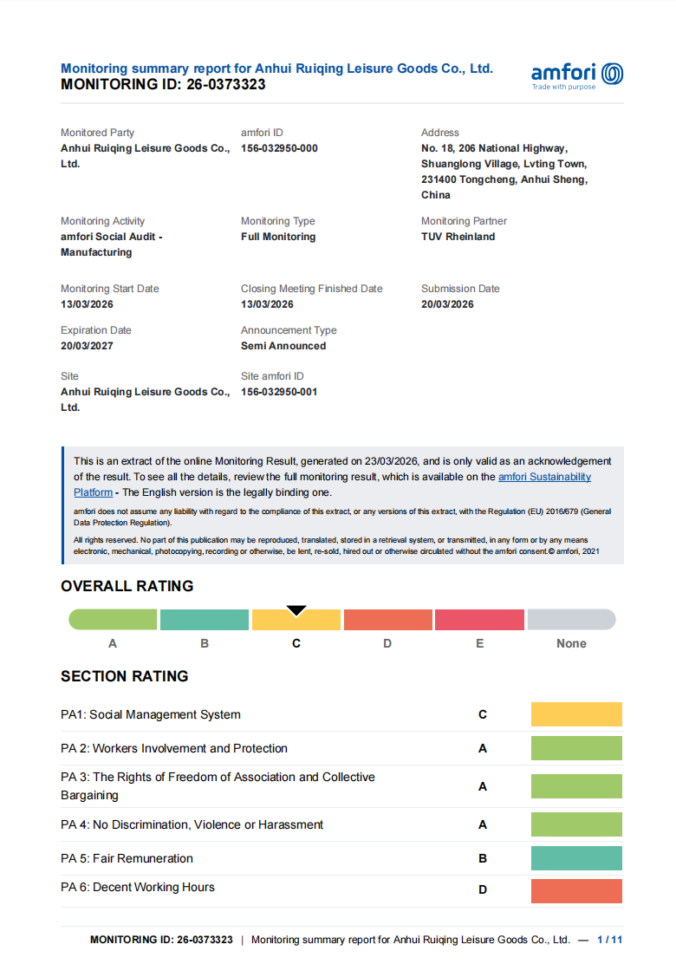
Task: Click the Closing Meeting Finished Date value
Action: (x=267, y=304)
